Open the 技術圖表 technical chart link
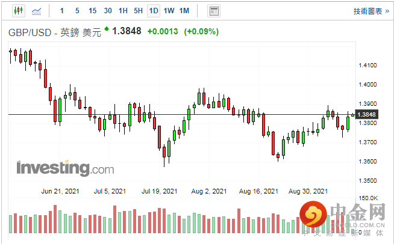This screenshot has width=394, height=244. tap(367, 11)
